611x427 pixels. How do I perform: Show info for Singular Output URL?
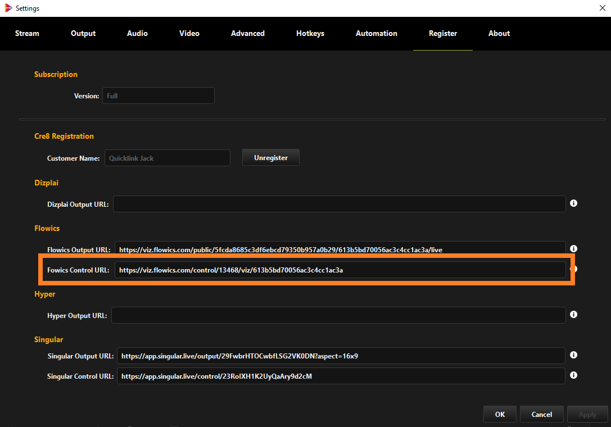573,355
